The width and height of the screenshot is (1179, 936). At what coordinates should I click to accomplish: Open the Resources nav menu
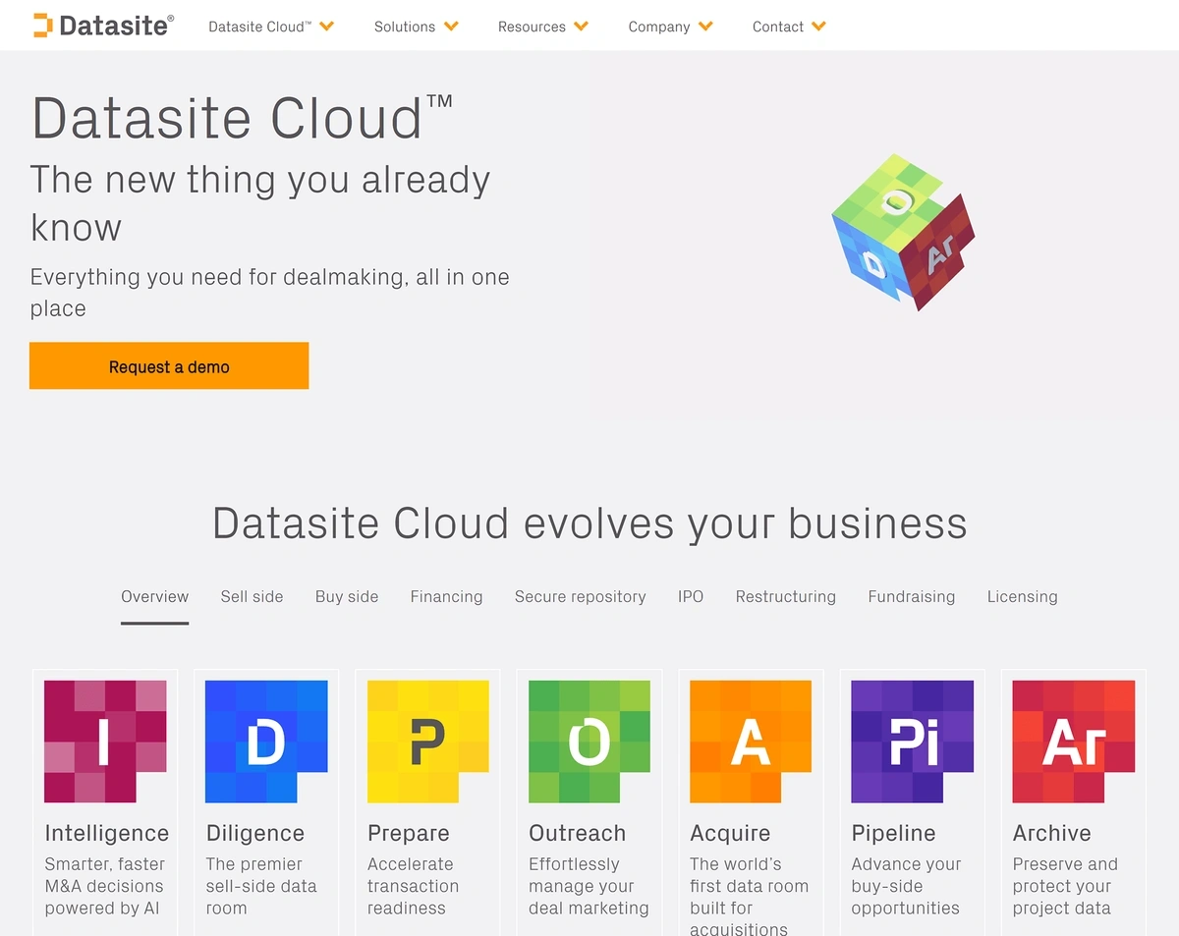tap(532, 27)
